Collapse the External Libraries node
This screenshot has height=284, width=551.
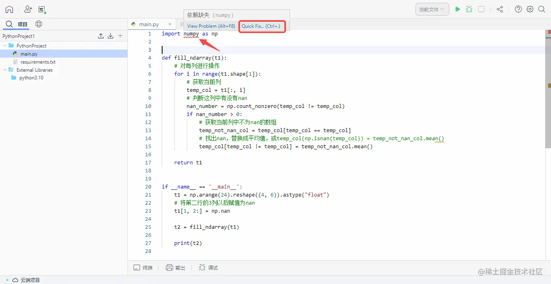(x=5, y=70)
